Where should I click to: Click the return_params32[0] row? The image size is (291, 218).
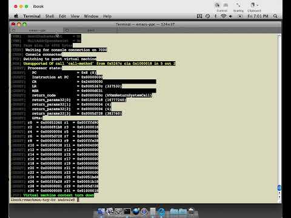[x=69, y=100]
